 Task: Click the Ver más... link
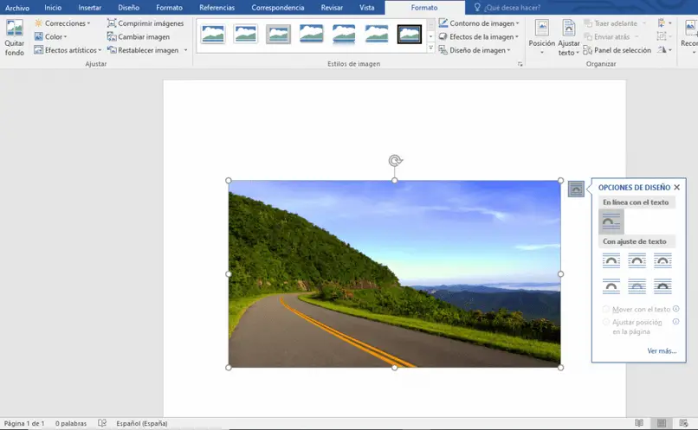pos(662,350)
